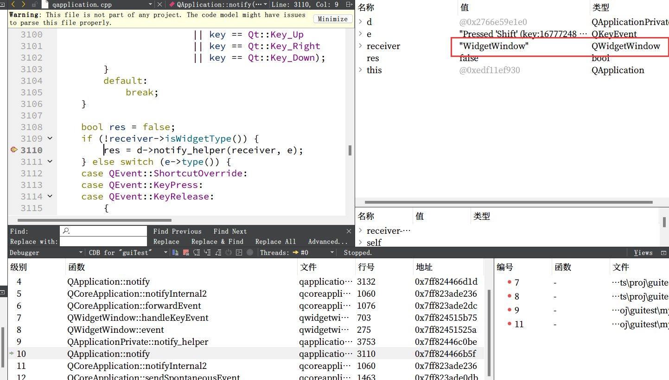
Task: Go back in editor navigation history
Action: pos(13,4)
